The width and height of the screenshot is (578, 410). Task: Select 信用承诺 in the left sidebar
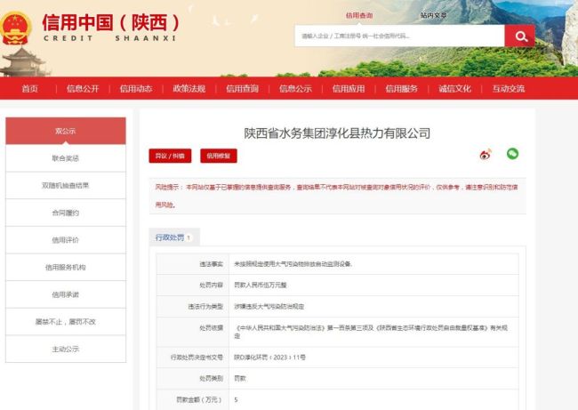point(66,294)
